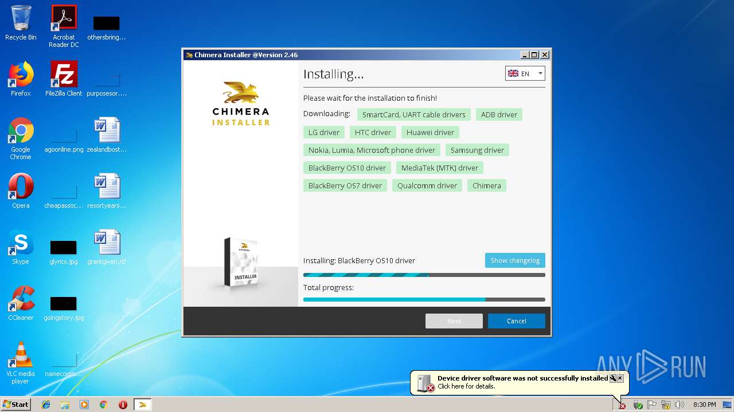Click SmartCard, UART cable drivers tag
The width and height of the screenshot is (734, 412).
[413, 114]
